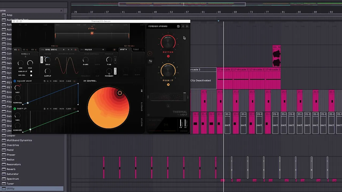Toggle power for Filter module
342x192 pixels.
pyautogui.click(x=114, y=50)
